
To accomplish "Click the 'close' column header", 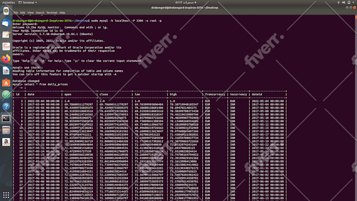I will [103, 94].
